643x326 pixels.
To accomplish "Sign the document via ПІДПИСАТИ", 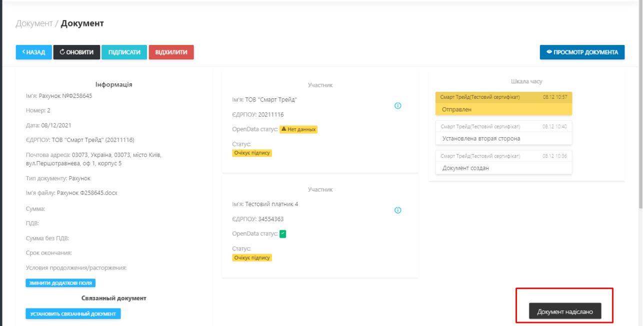I will 124,52.
